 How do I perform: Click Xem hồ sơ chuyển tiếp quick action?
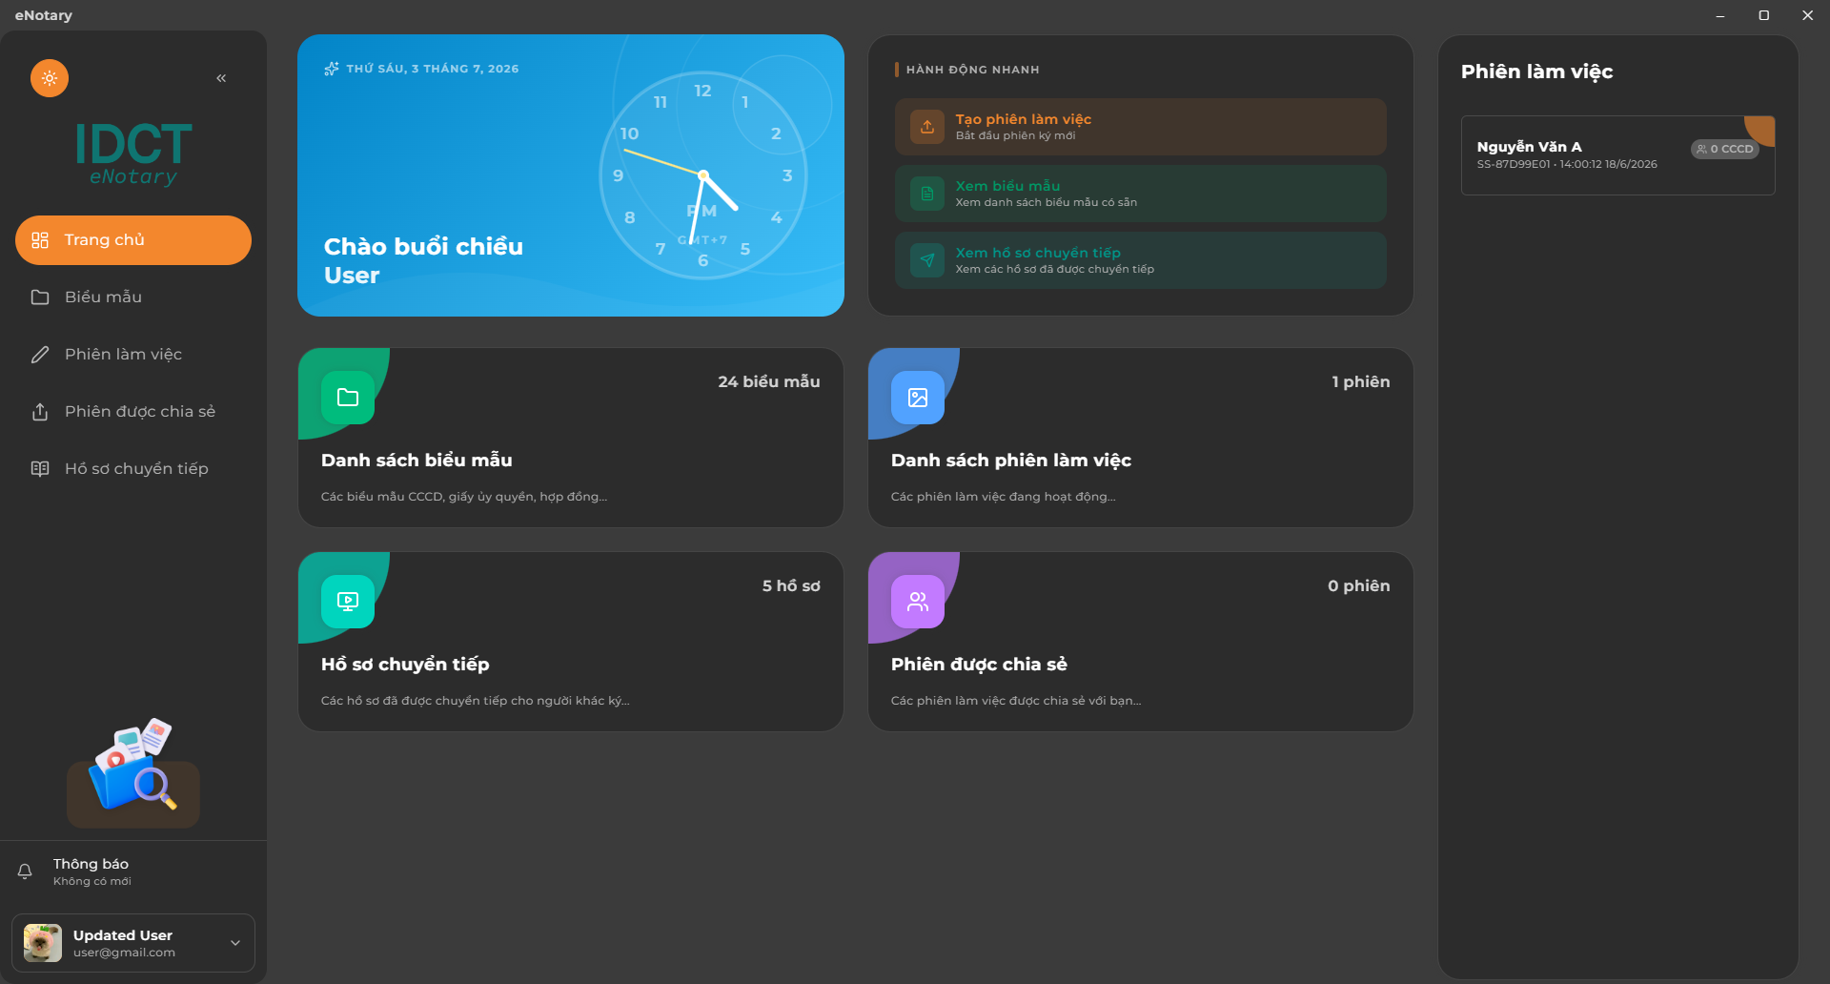pyautogui.click(x=1140, y=260)
